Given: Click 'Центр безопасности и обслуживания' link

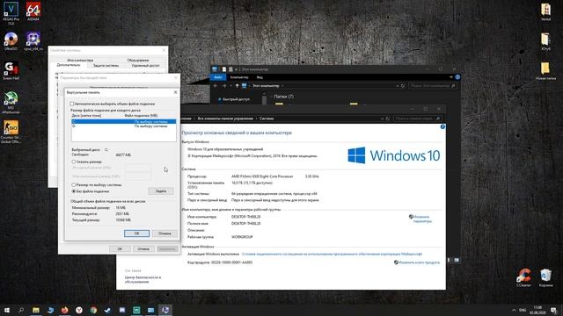Looking at the screenshot, I should click(x=143, y=279).
